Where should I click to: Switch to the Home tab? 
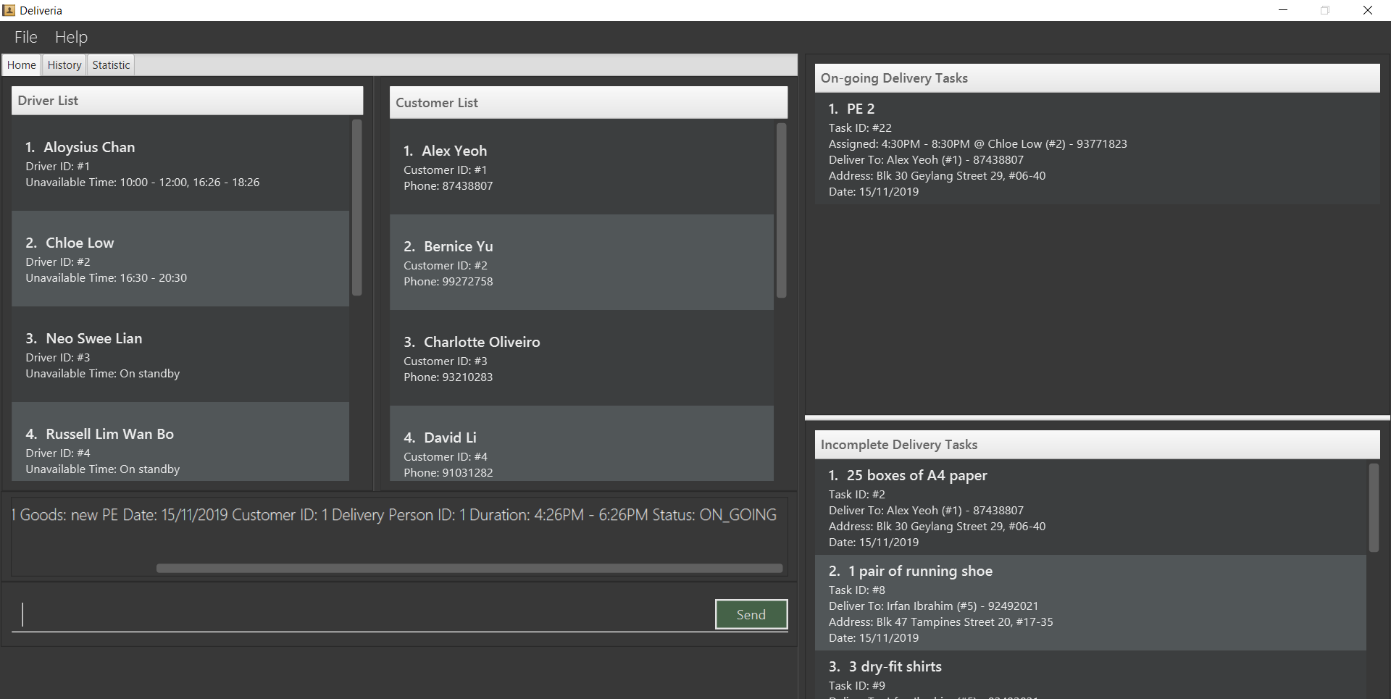coord(22,65)
